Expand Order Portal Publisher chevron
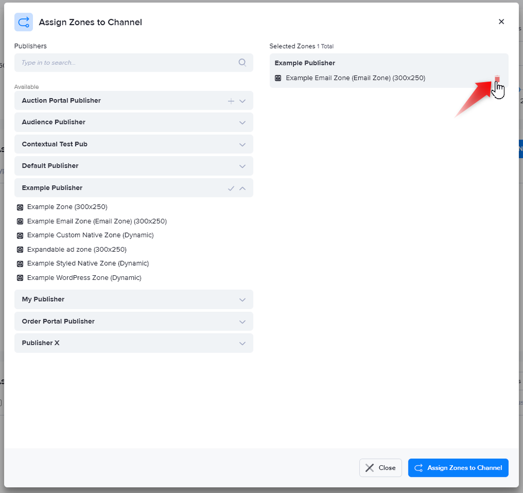 click(x=243, y=322)
